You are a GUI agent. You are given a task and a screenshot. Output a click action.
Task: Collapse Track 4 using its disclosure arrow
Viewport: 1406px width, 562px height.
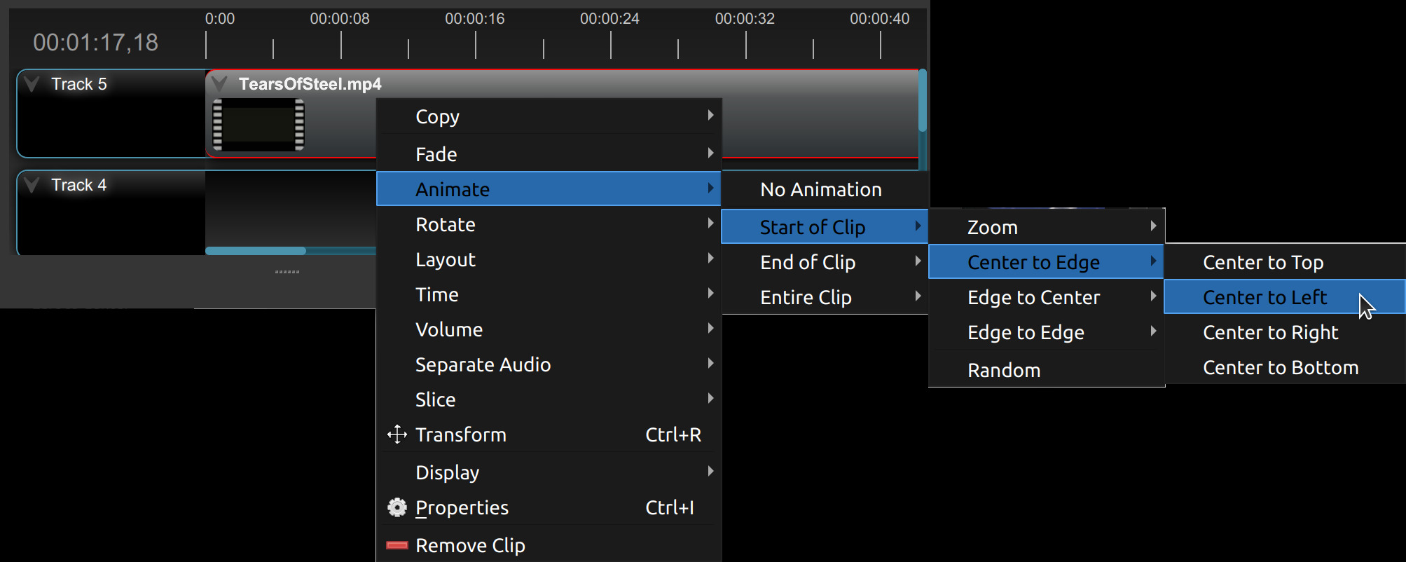pos(31,184)
